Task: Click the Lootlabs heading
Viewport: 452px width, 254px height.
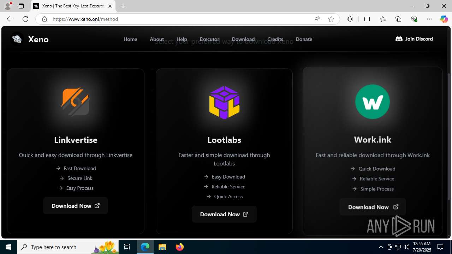Action: [x=224, y=140]
